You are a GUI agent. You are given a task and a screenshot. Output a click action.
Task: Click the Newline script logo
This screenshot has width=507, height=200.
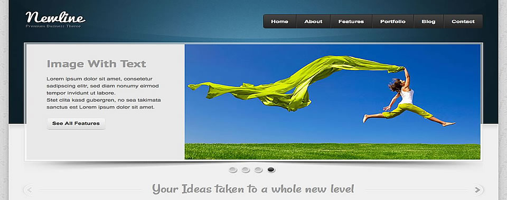(x=55, y=17)
